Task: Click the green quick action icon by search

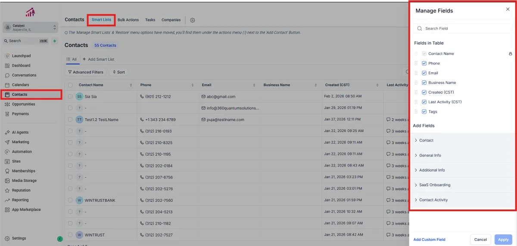Action: tap(54, 41)
